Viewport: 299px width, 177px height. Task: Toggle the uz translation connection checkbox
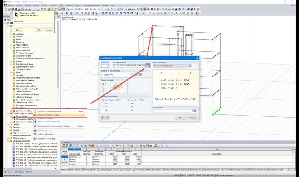104,110
